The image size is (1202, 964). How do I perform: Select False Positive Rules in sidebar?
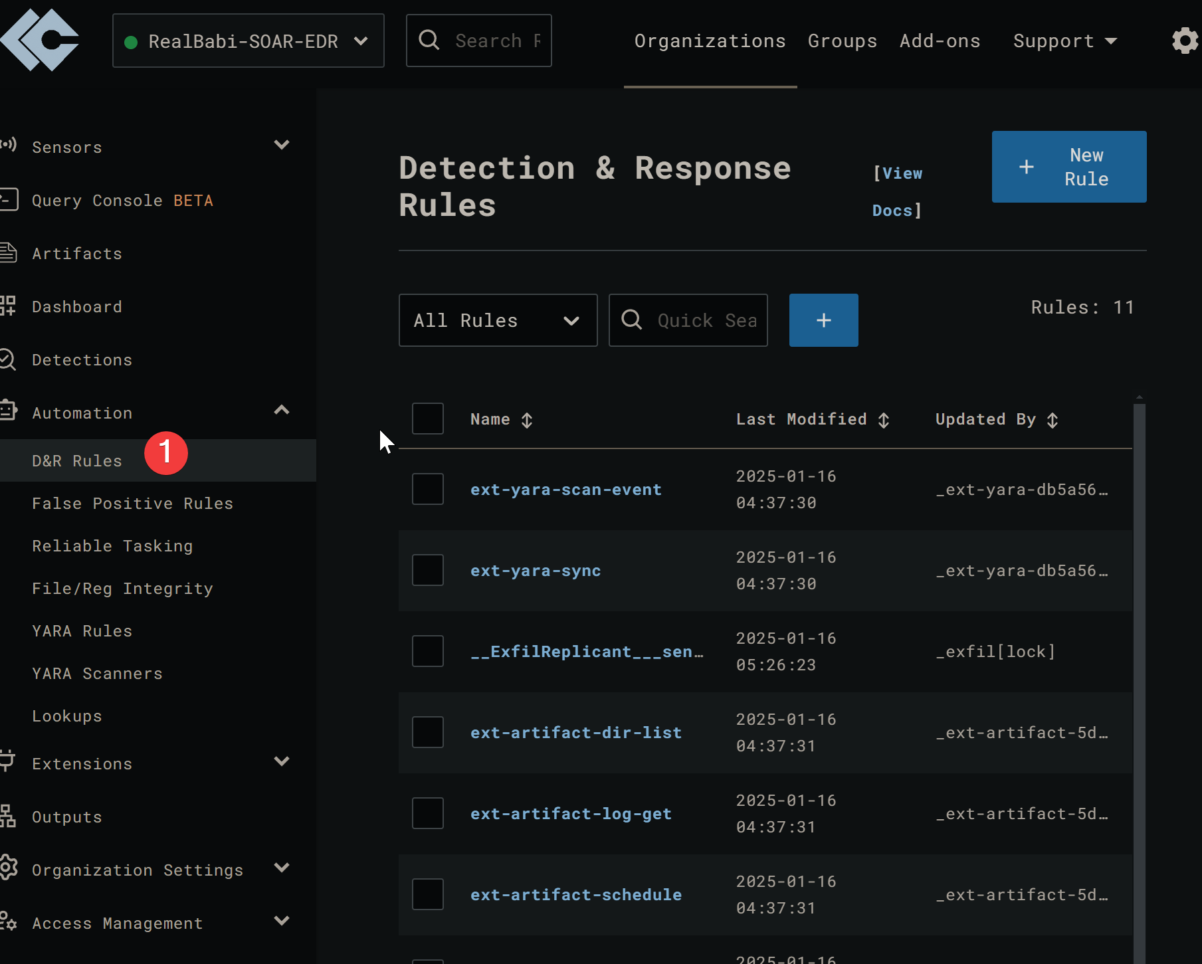point(133,504)
